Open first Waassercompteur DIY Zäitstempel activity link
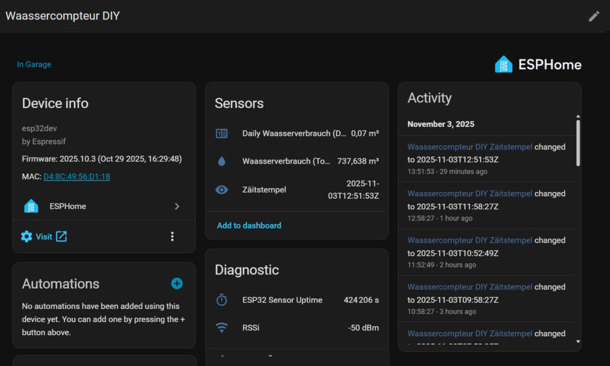This screenshot has width=610, height=366. [x=469, y=147]
